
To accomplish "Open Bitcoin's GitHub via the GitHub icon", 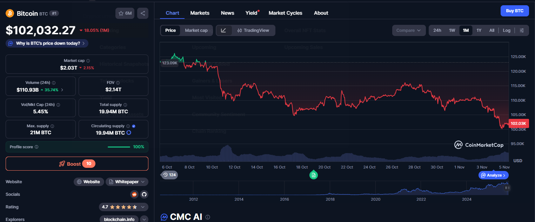I will (x=144, y=194).
